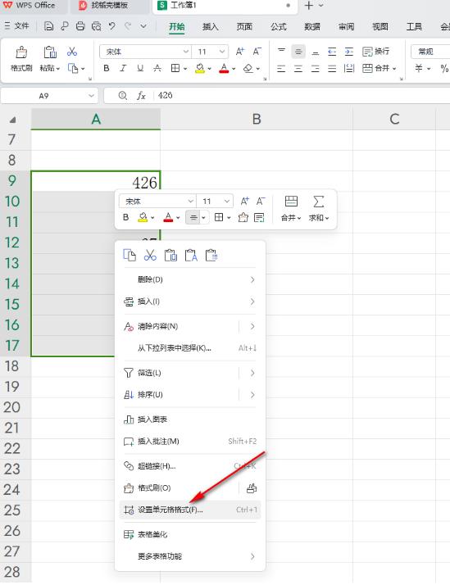Viewport: 450px width, 585px height.
Task: Click the scissors Cut icon in context menu
Action: pos(150,256)
